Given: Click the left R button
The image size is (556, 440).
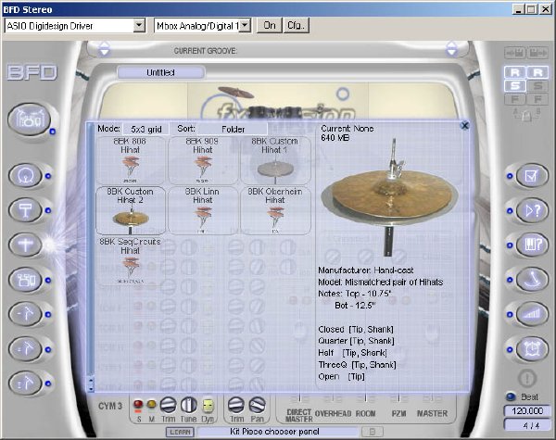Looking at the screenshot, I should tap(515, 72).
